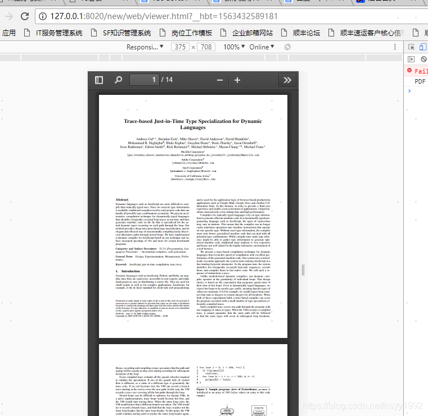Viewport: 428px width, 416px height.
Task: Select the DevTools inspect element tool
Action: (411, 47)
